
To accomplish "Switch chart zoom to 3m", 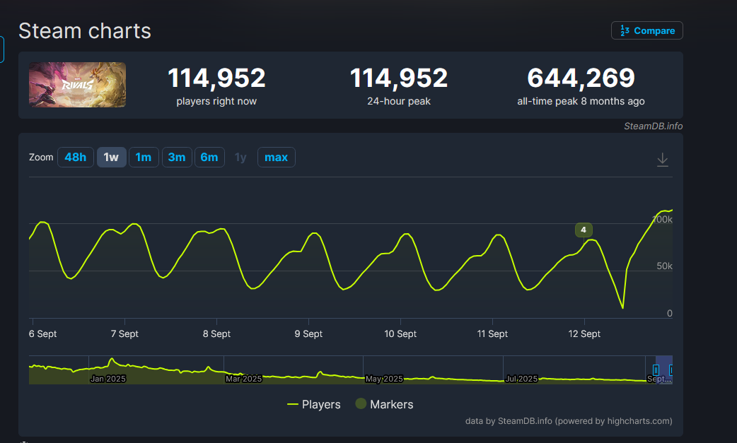I will (x=177, y=158).
